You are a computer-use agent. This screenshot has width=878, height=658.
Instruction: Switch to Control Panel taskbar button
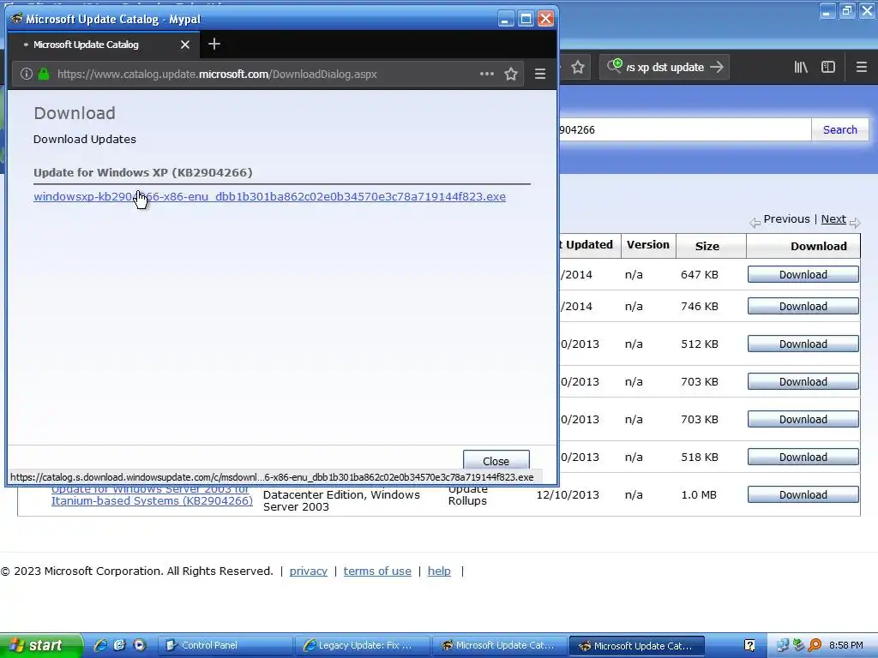(x=225, y=646)
